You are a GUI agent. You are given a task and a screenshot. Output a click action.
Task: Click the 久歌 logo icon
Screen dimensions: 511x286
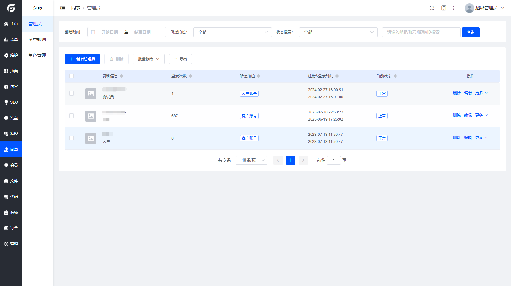point(11,8)
